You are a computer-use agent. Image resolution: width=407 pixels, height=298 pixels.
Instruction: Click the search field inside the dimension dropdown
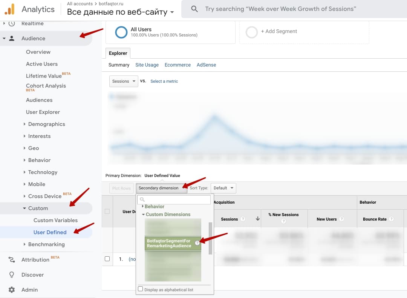click(174, 200)
